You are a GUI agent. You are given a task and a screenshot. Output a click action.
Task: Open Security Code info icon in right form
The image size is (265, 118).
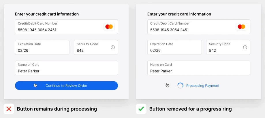click(245, 47)
